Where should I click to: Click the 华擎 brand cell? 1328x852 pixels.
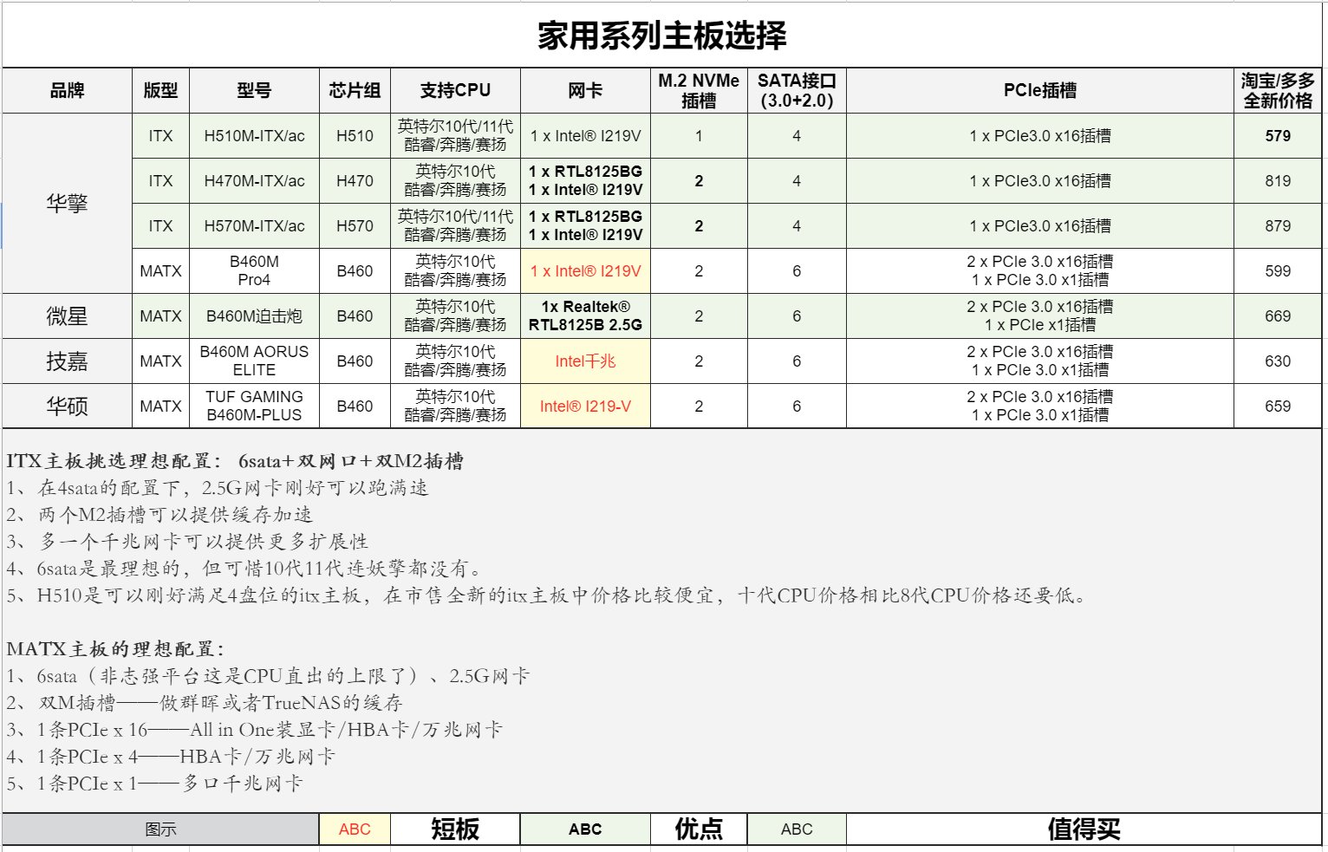click(67, 203)
